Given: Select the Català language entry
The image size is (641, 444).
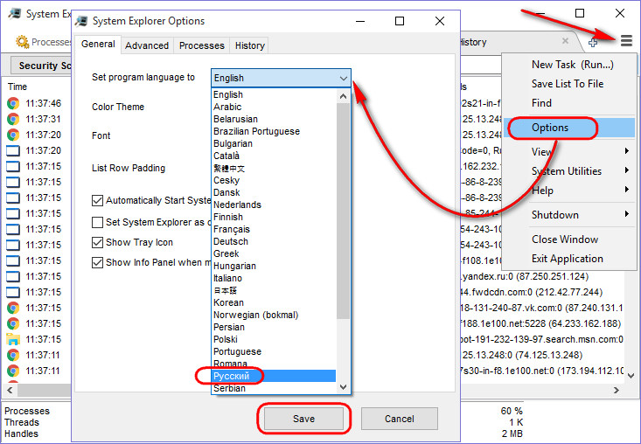Looking at the screenshot, I should pyautogui.click(x=274, y=156).
